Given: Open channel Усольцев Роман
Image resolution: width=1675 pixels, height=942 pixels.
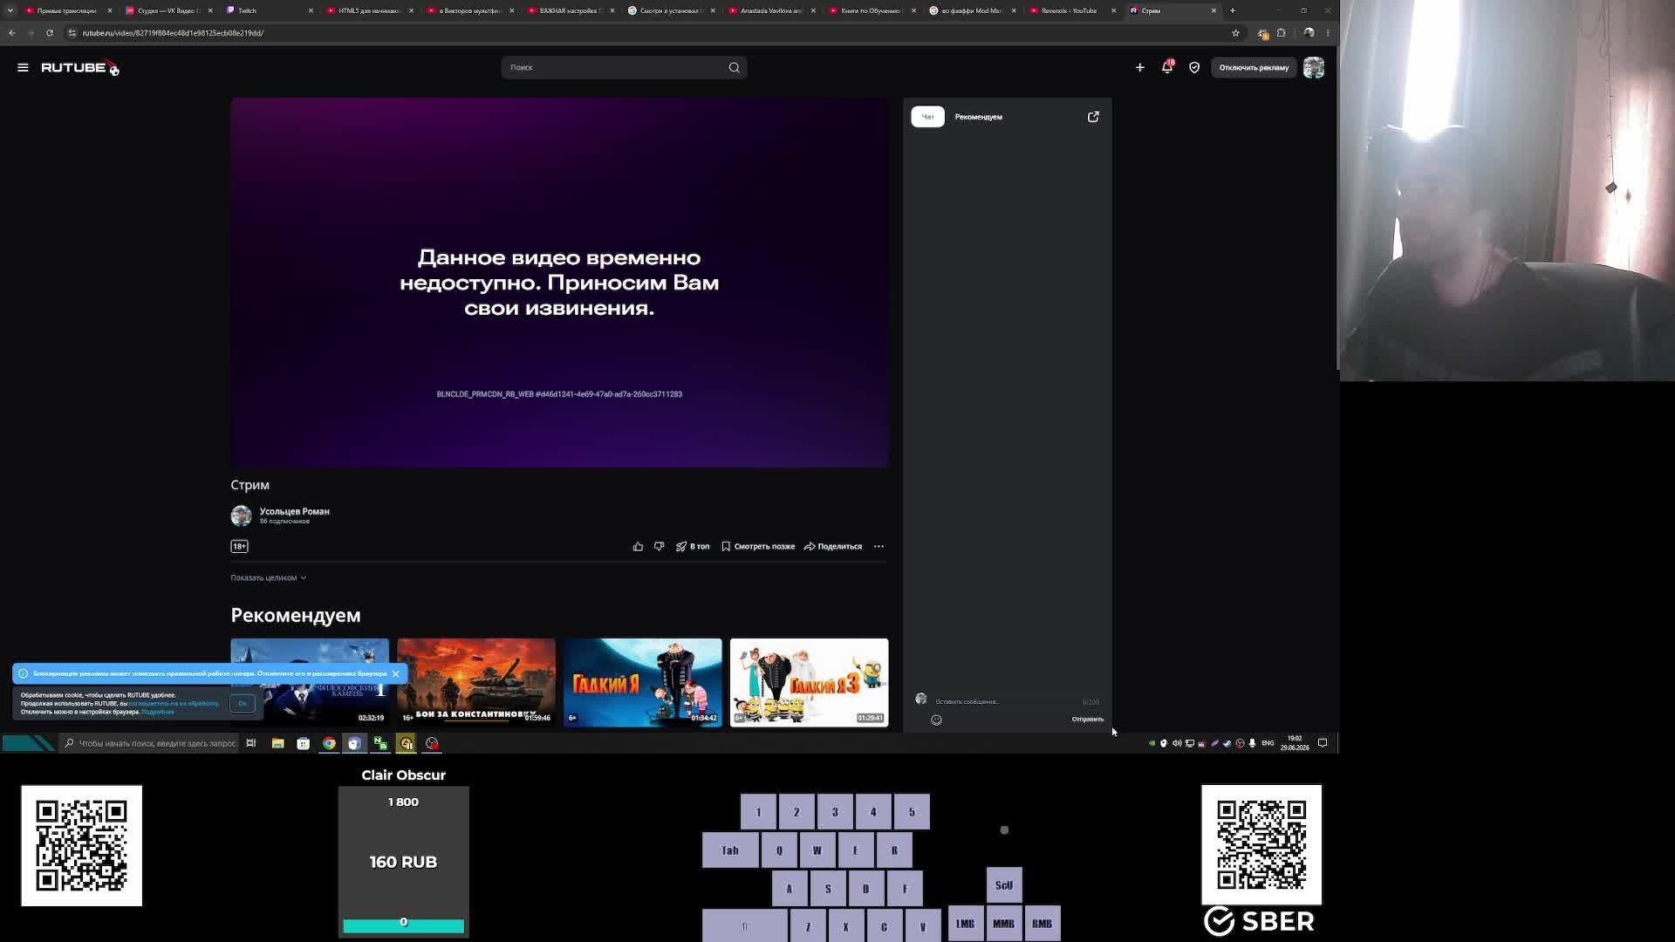Looking at the screenshot, I should click(294, 511).
